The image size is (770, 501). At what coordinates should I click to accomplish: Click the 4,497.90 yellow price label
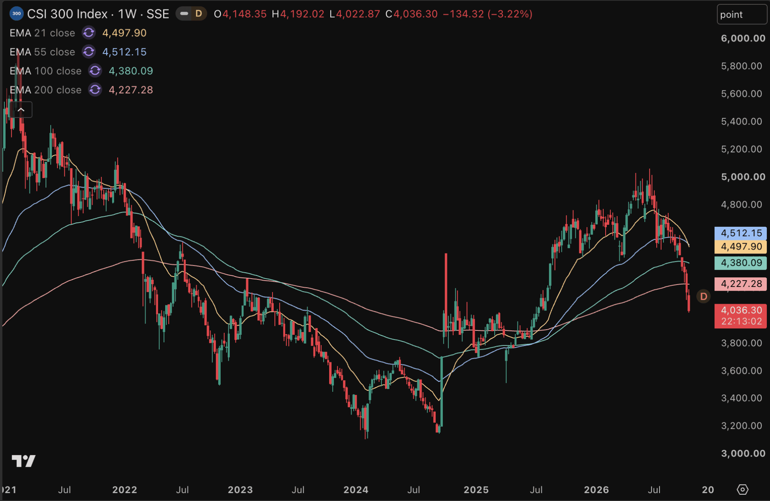[x=740, y=246]
